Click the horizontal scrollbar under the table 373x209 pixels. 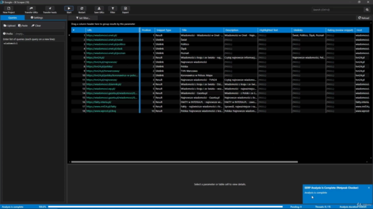tap(184, 162)
